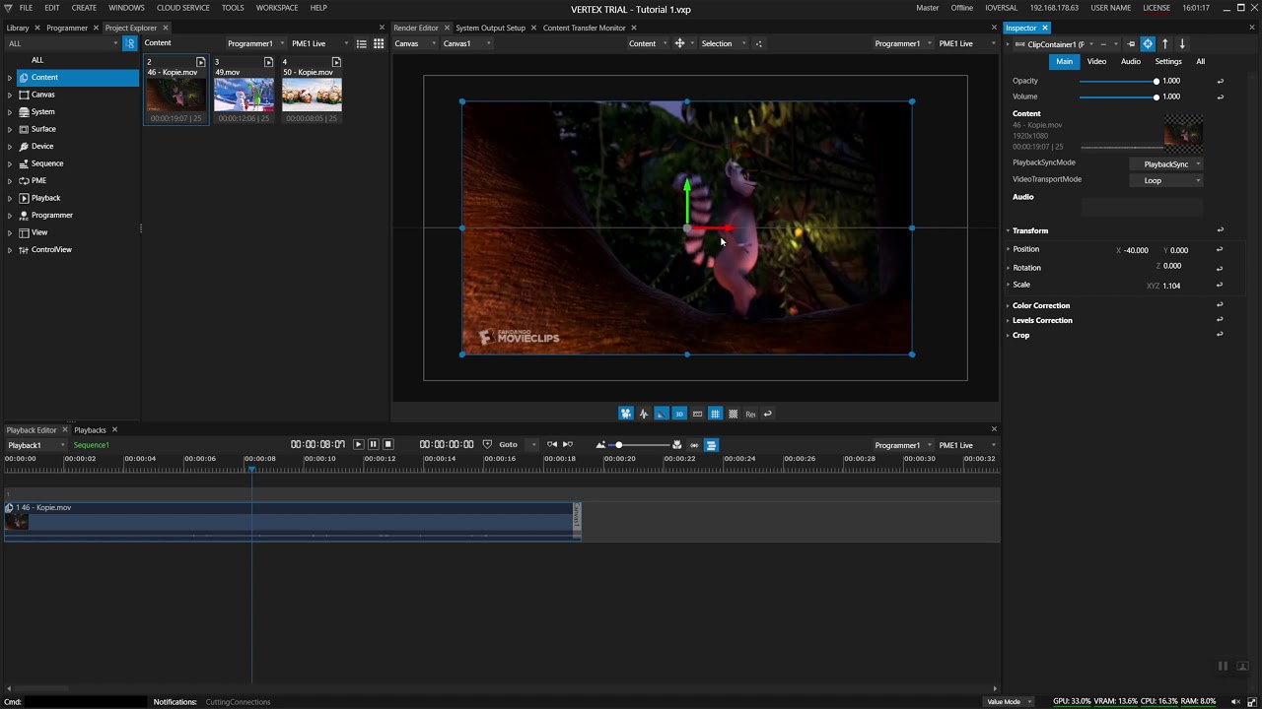Screen dimensions: 1262x709
Task: Expand the System tree node
Action: 10,112
